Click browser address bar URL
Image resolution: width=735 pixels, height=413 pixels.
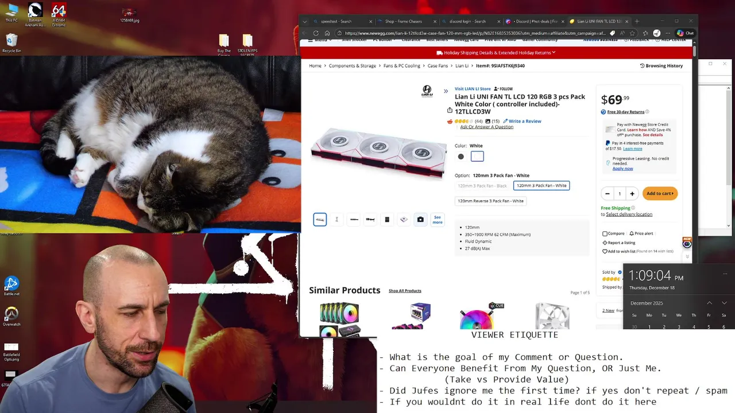(474, 33)
